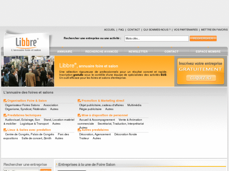Open Promotion & Marketing direct heading
Viewport: 229px width, 171px height.
tap(103, 101)
